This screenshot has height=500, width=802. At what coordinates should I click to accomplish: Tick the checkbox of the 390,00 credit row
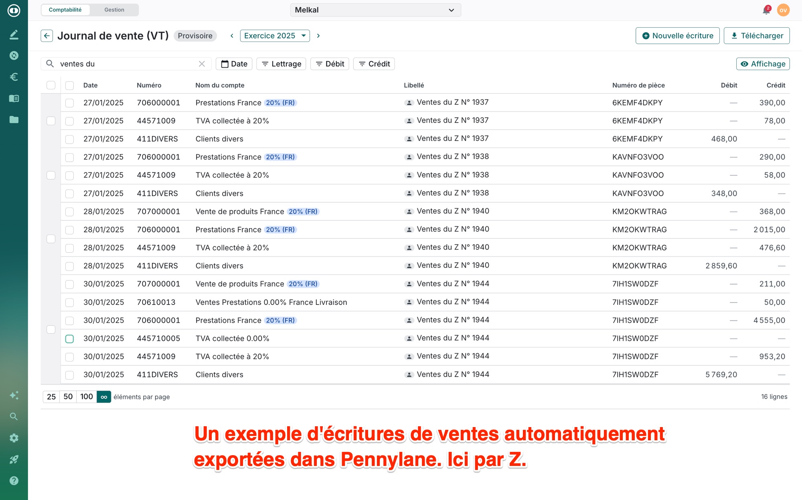coord(69,103)
